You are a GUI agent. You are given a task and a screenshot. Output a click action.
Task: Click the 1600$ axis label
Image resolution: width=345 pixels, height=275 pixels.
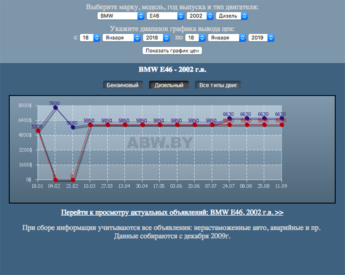(x=25, y=165)
